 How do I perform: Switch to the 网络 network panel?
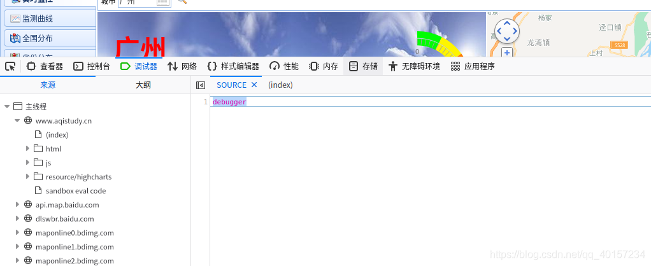pos(182,66)
